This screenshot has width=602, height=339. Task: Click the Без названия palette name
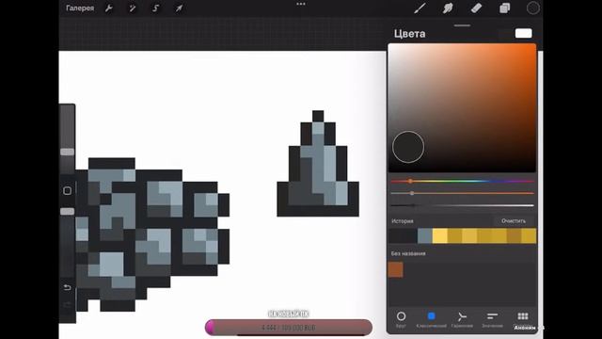coord(408,253)
